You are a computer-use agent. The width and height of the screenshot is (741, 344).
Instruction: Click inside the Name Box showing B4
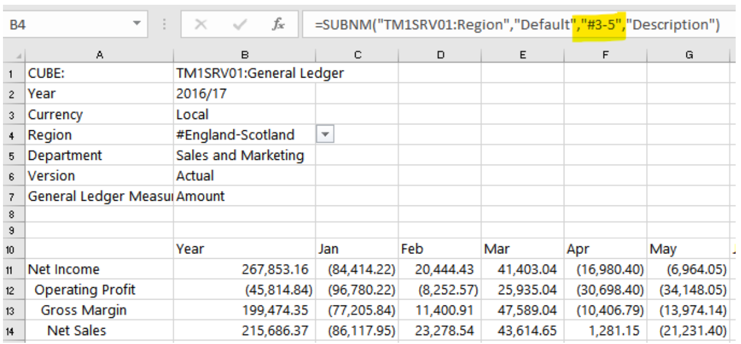[65, 25]
